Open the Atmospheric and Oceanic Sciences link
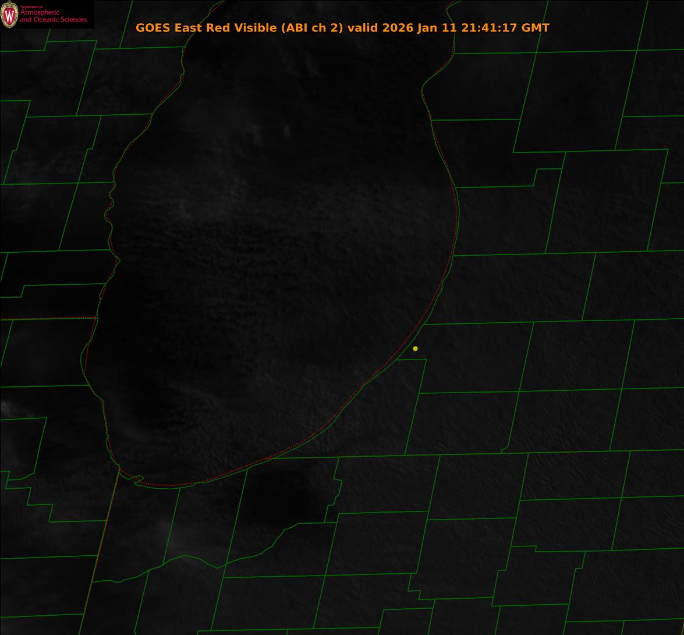The height and width of the screenshot is (635, 684). coord(53,16)
